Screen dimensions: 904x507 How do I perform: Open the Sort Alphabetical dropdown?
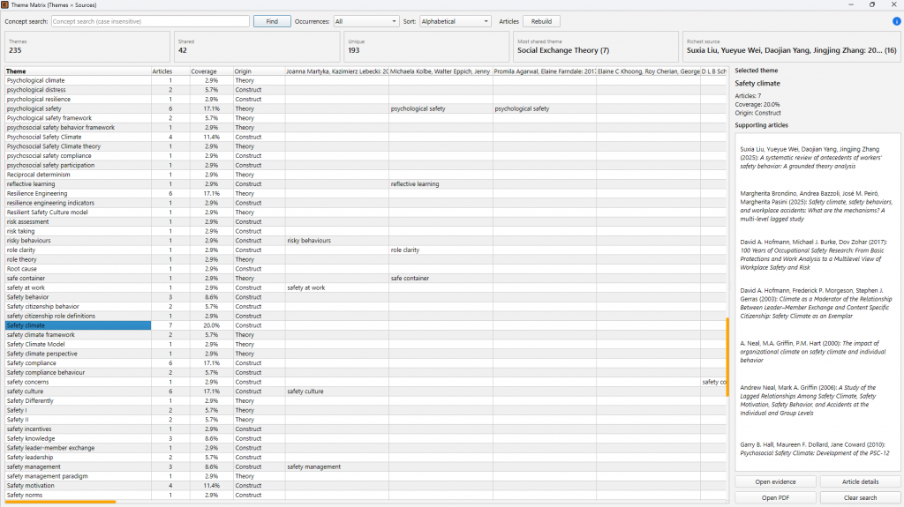[x=455, y=21]
